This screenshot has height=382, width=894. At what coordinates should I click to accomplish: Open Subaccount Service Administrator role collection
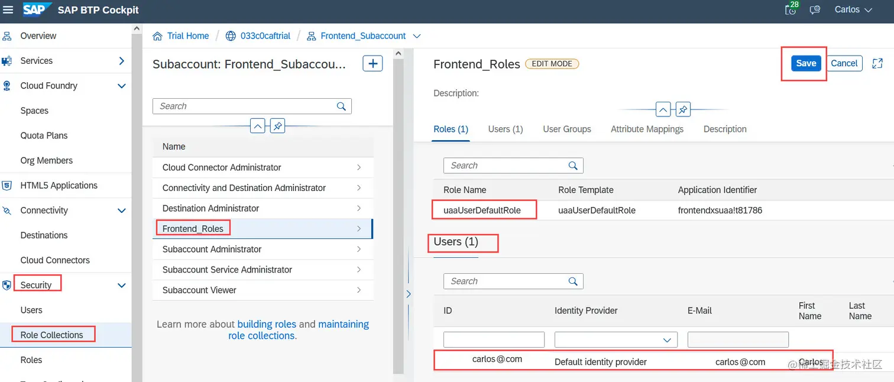click(263, 270)
